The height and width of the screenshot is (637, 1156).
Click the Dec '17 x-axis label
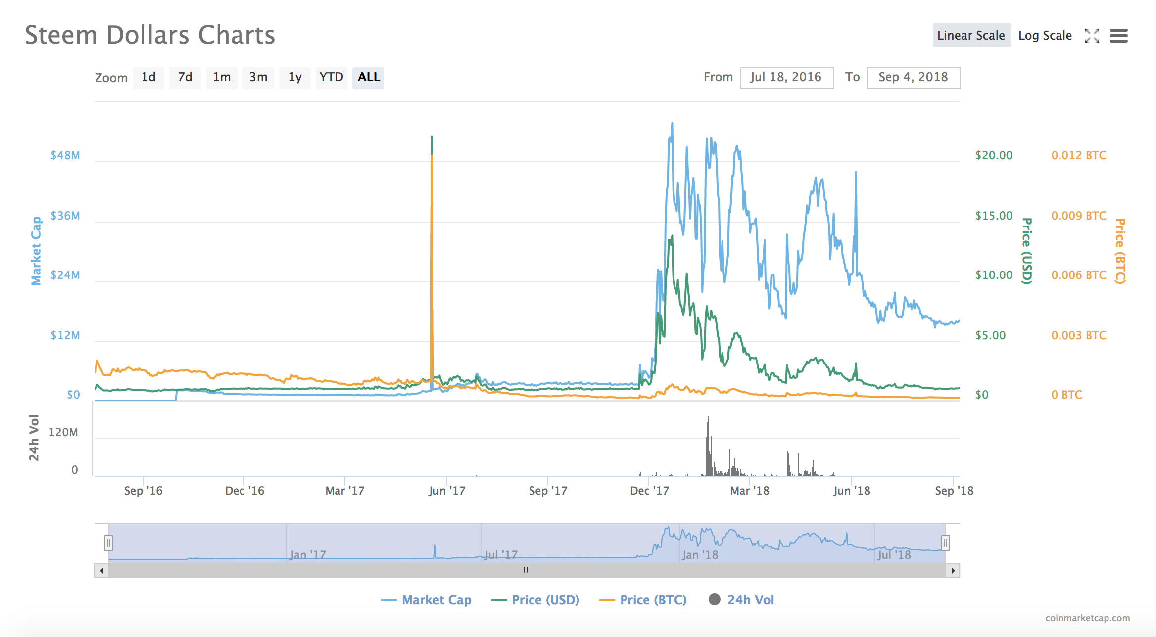pyautogui.click(x=649, y=491)
